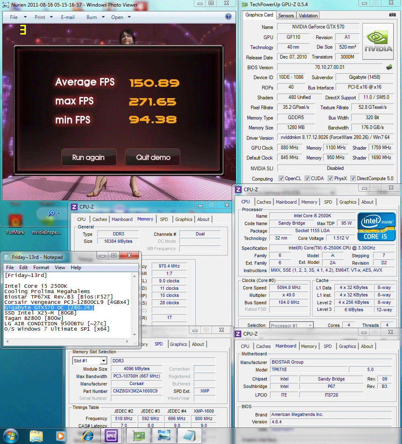Click the Motherboard Model TP67XE field

coord(309,369)
